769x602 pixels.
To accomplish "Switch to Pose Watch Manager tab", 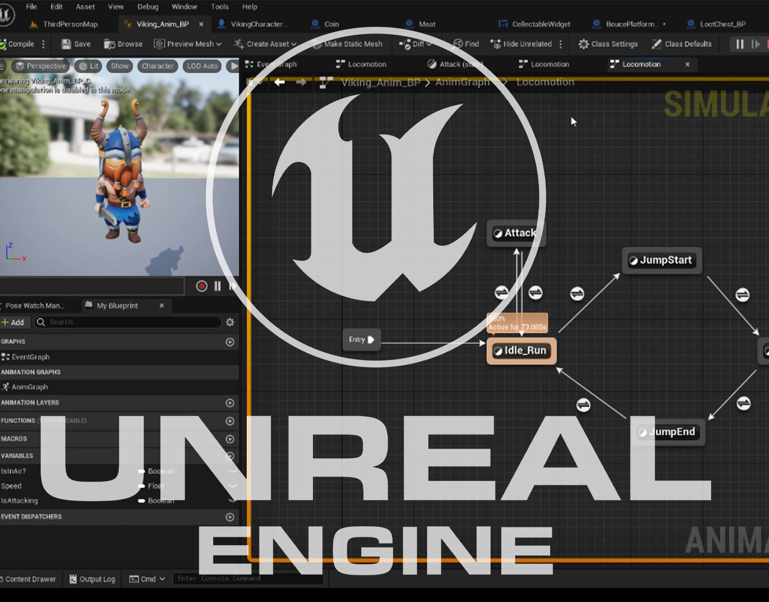I will click(x=35, y=305).
